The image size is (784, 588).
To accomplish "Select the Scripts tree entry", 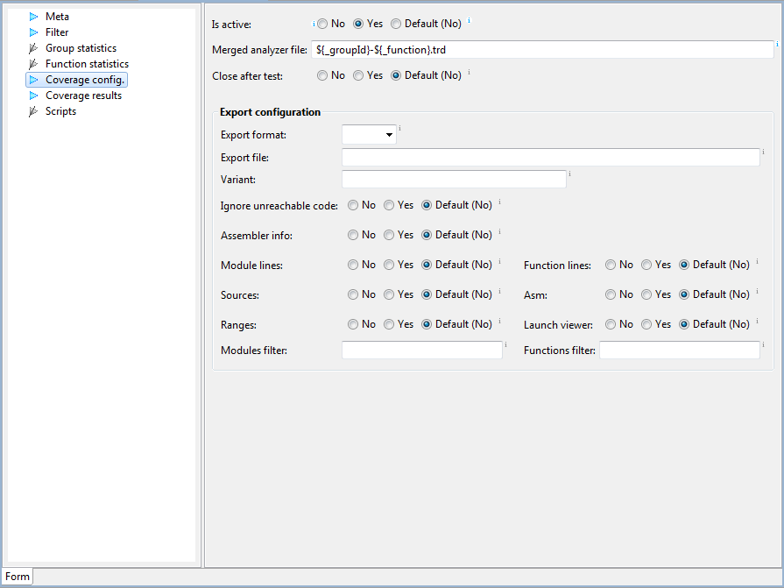I will pos(60,111).
